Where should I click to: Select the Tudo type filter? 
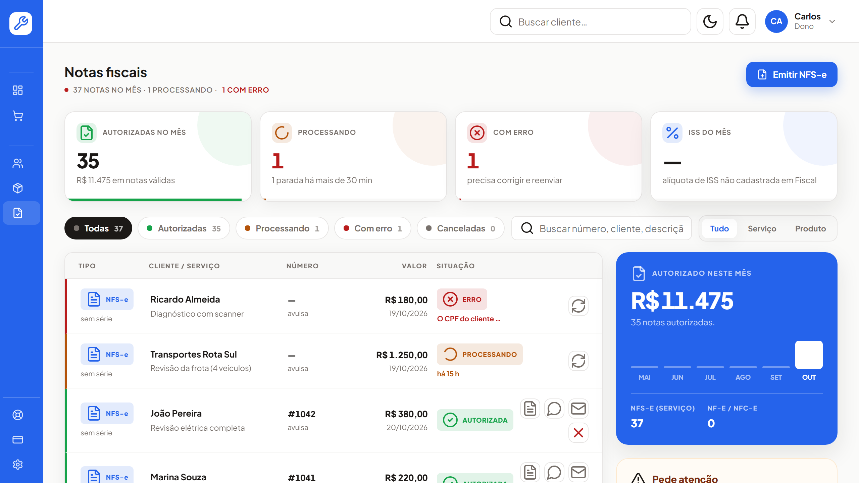pos(719,228)
